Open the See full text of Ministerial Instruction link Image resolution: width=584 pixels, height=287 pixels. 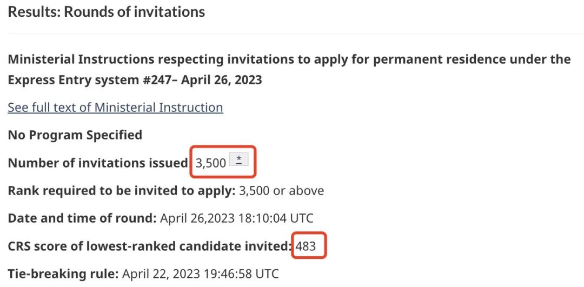(115, 108)
